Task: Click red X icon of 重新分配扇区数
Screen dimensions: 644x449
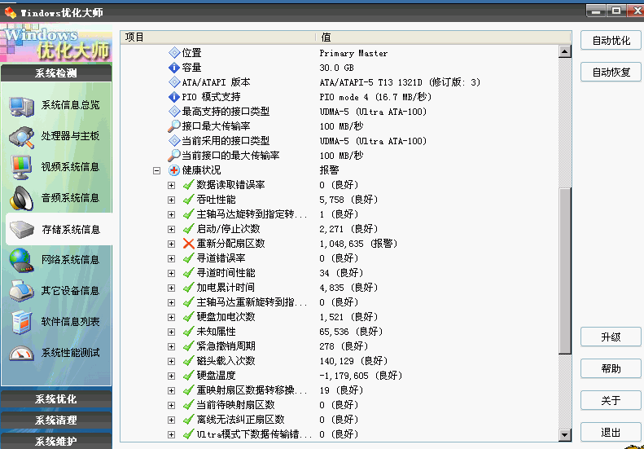Action: pyautogui.click(x=189, y=244)
